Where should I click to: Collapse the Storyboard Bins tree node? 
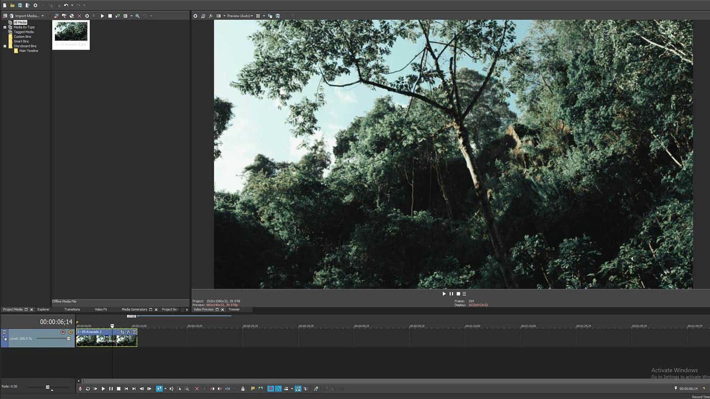[x=6, y=46]
